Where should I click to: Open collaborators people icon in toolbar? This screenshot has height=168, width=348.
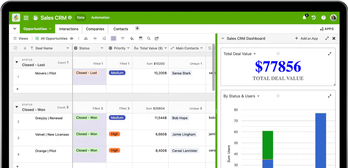pyautogui.click(x=86, y=38)
